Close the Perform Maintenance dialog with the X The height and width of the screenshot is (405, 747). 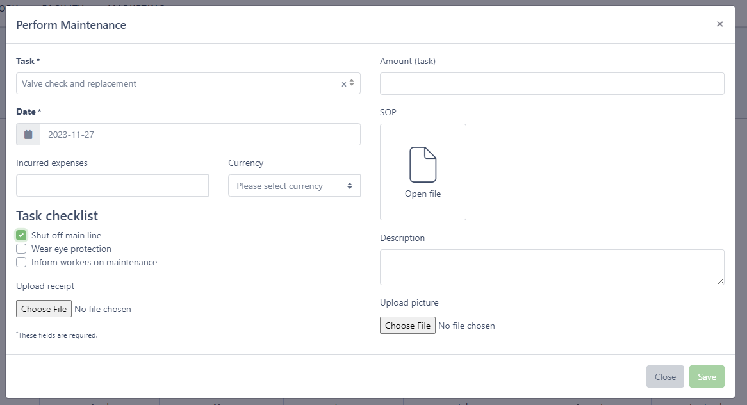(x=719, y=24)
